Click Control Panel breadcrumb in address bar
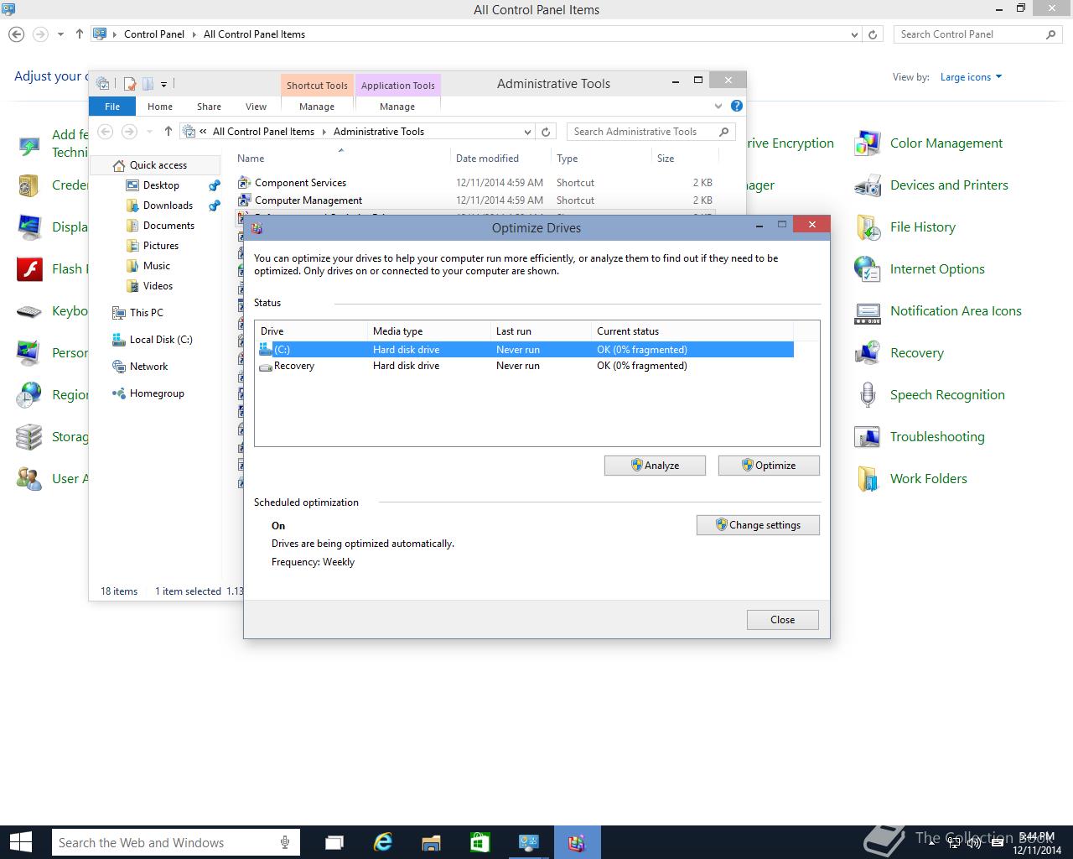The height and width of the screenshot is (859, 1073). (x=154, y=34)
